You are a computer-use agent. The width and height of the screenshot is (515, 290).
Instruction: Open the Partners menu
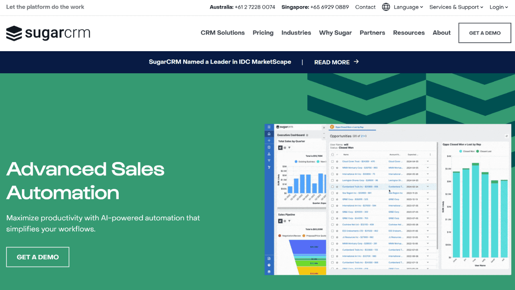tap(372, 33)
